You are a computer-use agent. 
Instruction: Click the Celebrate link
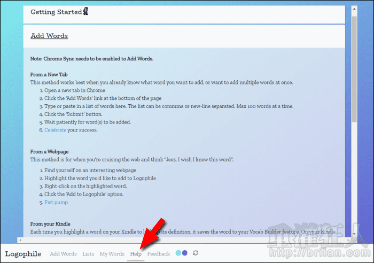[x=56, y=130]
